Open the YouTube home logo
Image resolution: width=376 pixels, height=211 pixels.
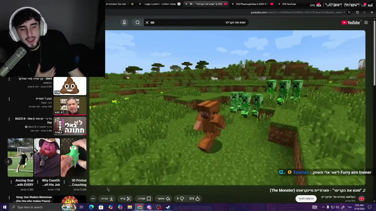[351, 23]
